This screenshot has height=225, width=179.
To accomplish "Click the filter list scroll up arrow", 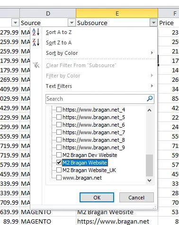I will pos(149,110).
